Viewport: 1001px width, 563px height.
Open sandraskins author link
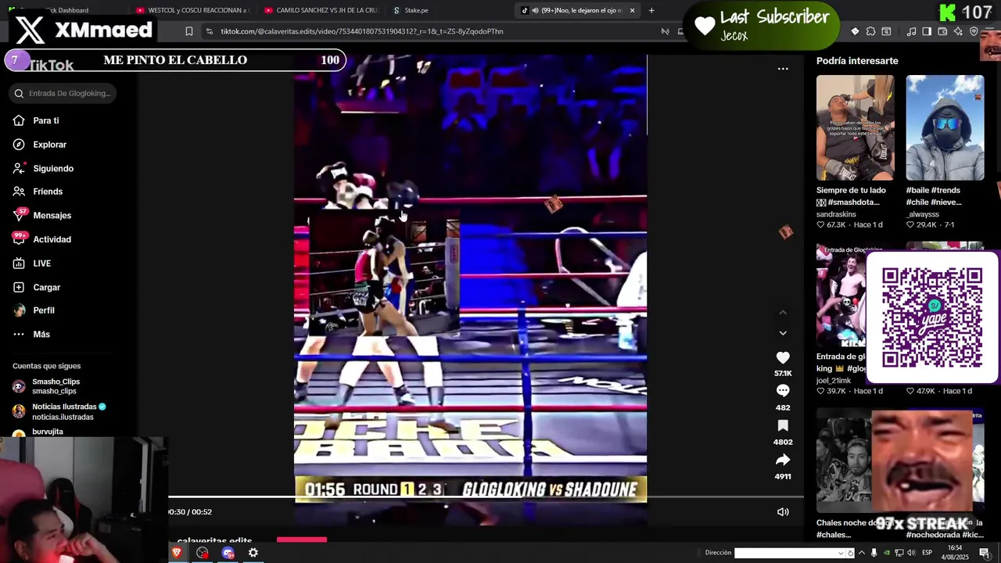pos(836,214)
